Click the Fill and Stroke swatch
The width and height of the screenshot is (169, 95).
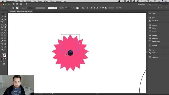(4, 55)
